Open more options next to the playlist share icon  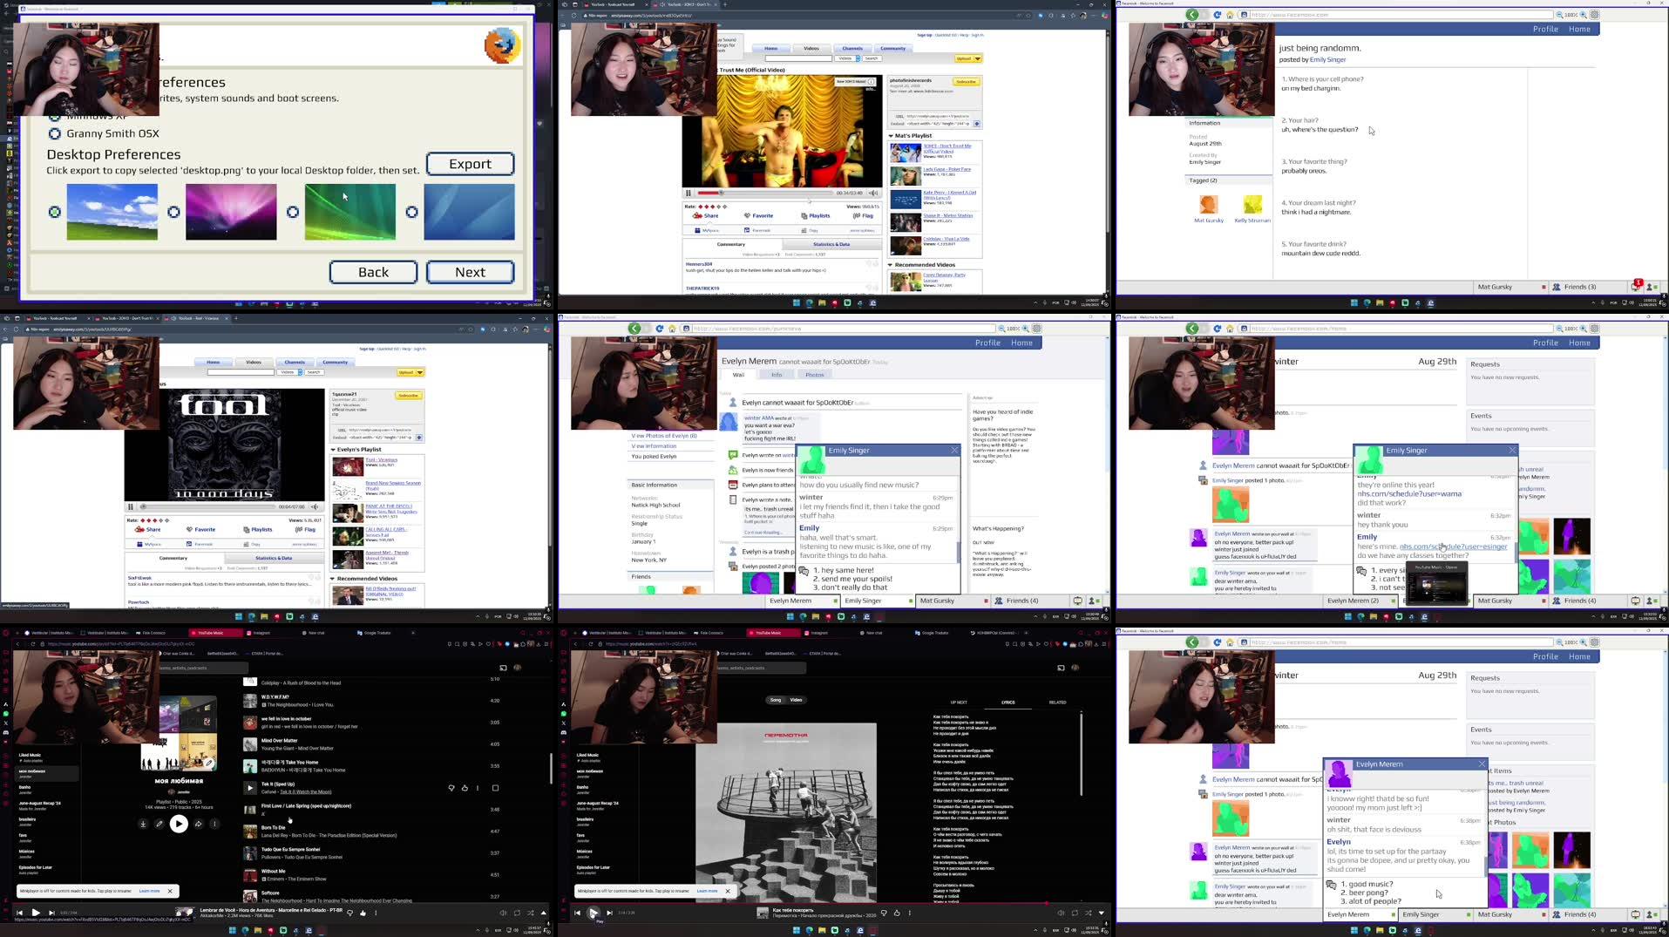click(x=214, y=824)
